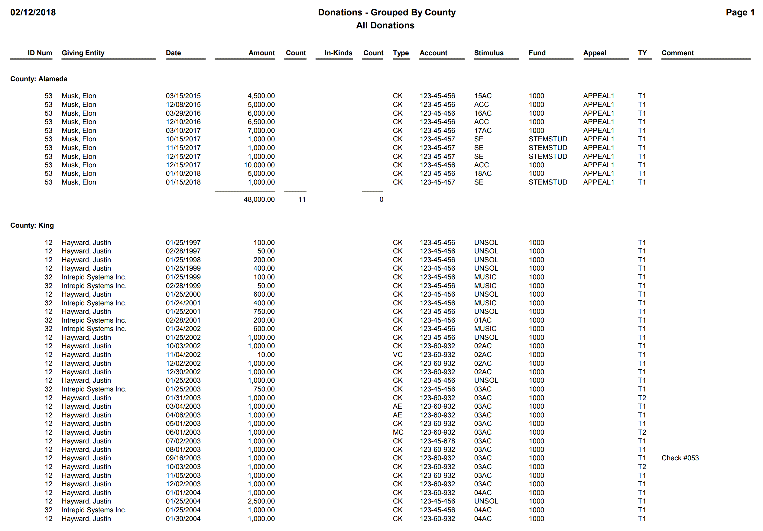
Task: Click Musk, Elon on 01/10/2018 row
Action: point(79,174)
